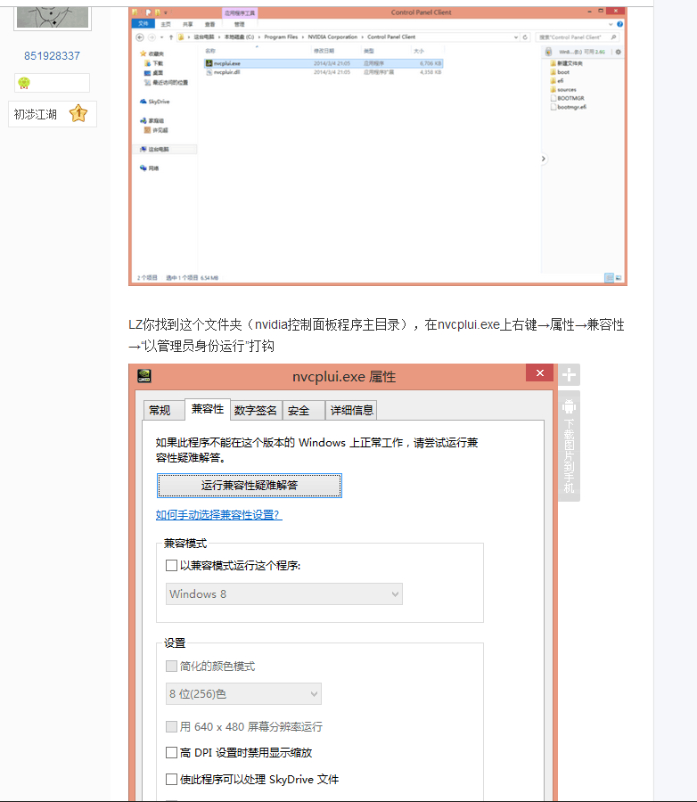The width and height of the screenshot is (697, 802).
Task: Click the gold star level badge
Action: point(78,113)
